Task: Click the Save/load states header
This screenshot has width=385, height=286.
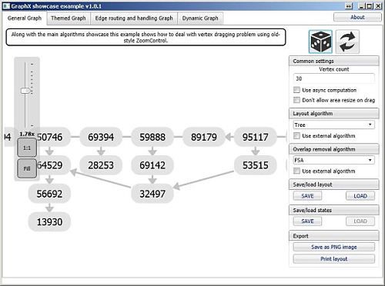Action: [334, 210]
